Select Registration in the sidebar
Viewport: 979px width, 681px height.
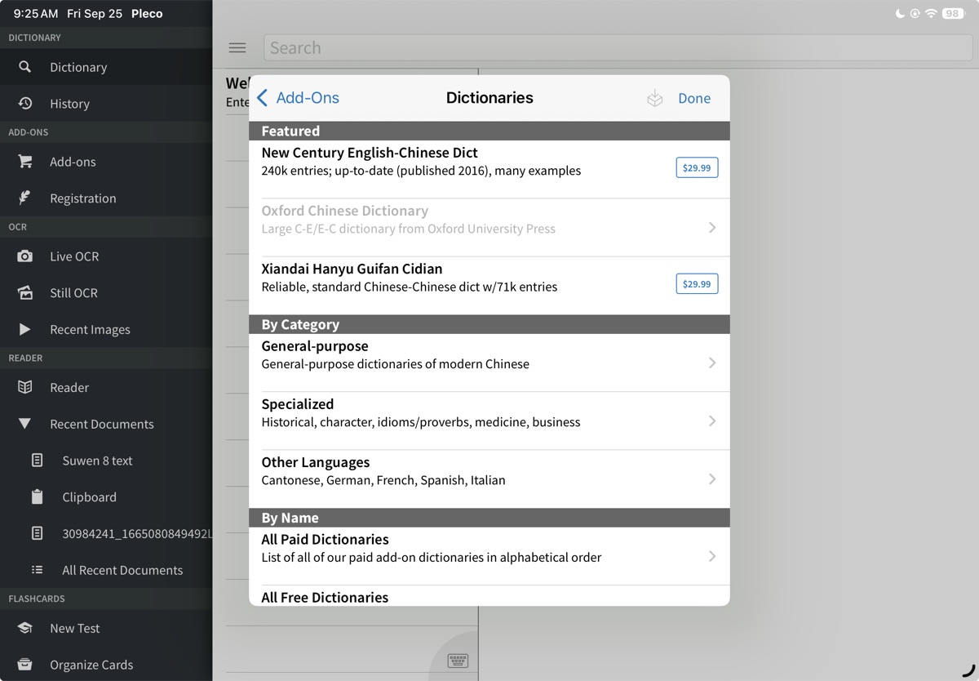coord(106,198)
